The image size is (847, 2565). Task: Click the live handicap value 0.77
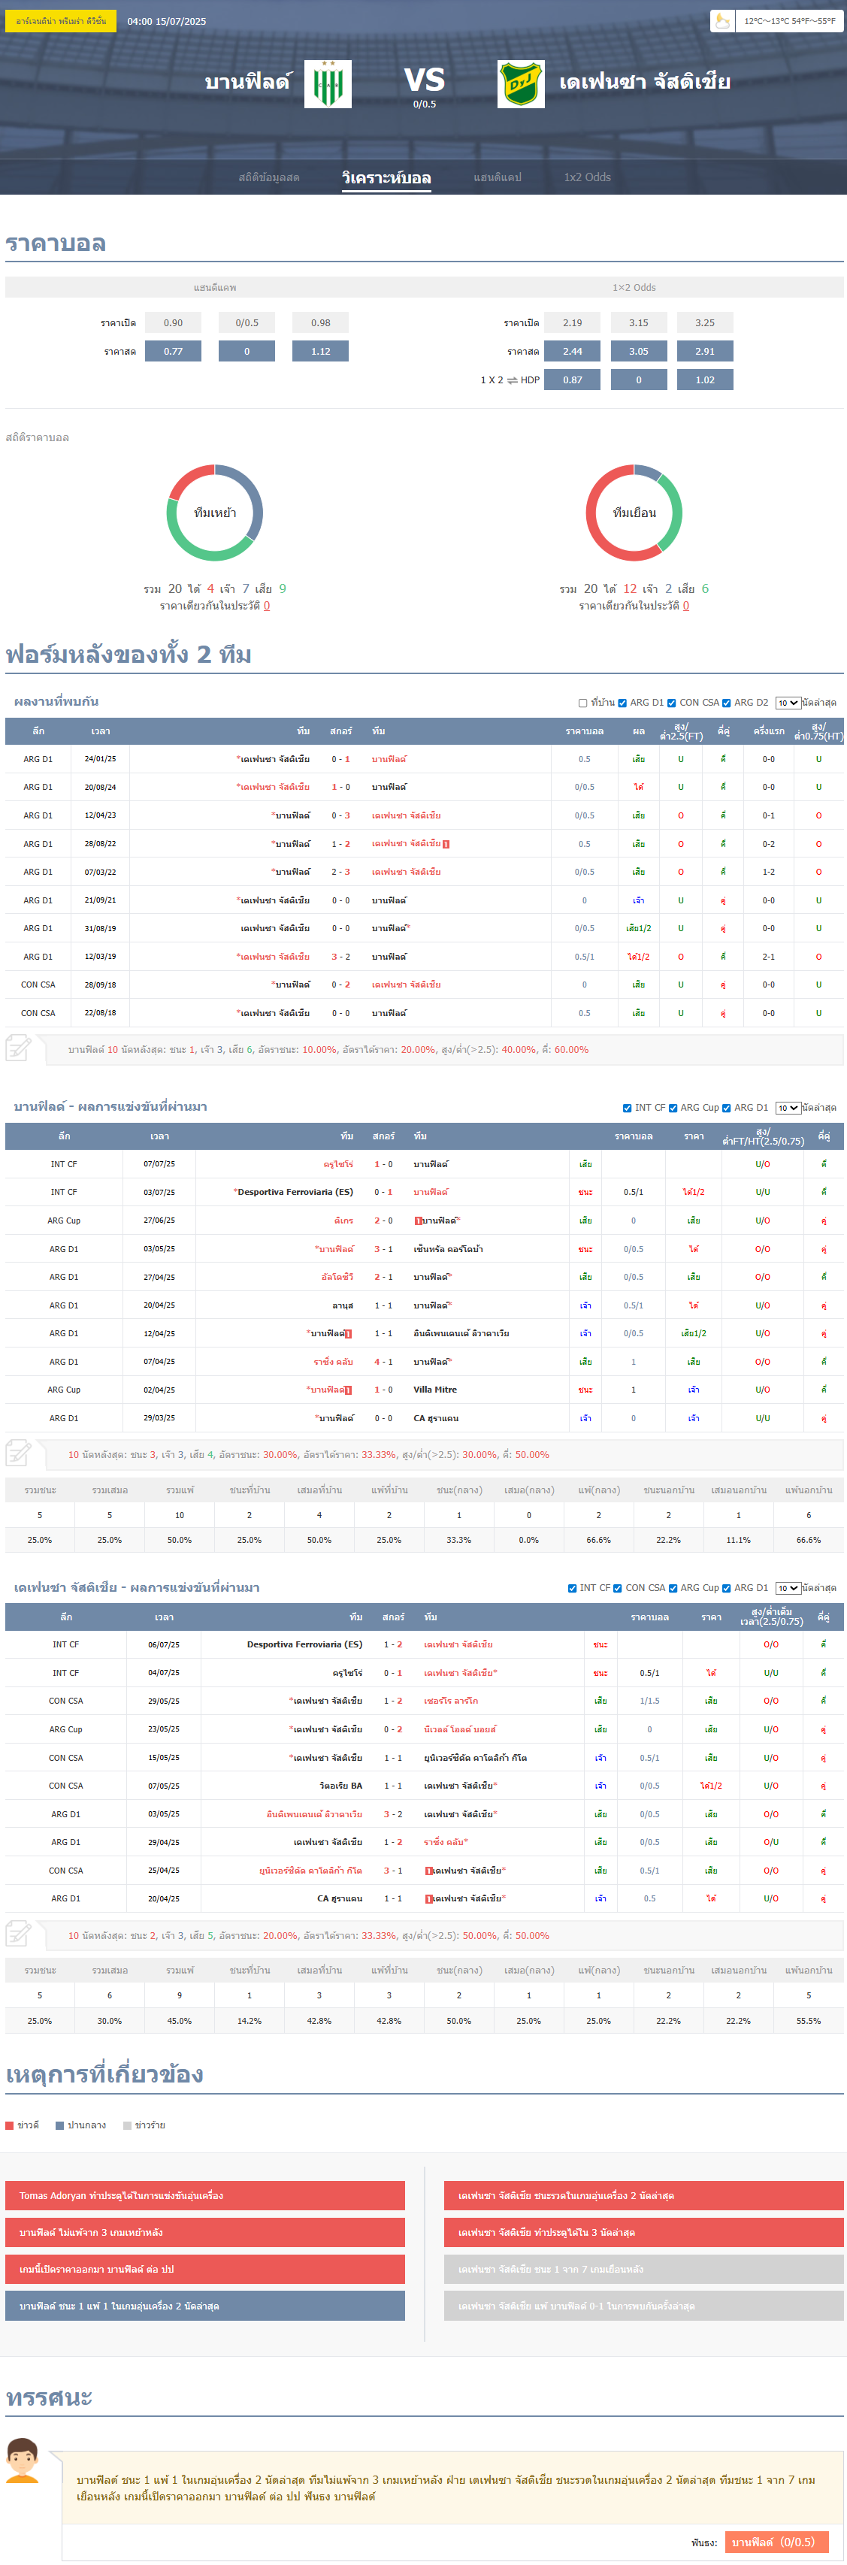[x=173, y=352]
